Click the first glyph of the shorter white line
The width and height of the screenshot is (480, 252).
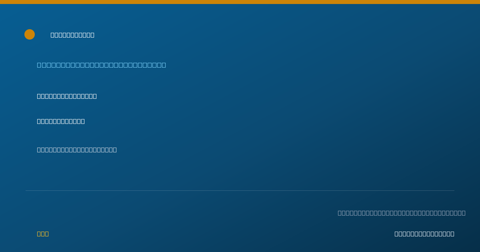[x=39, y=121]
